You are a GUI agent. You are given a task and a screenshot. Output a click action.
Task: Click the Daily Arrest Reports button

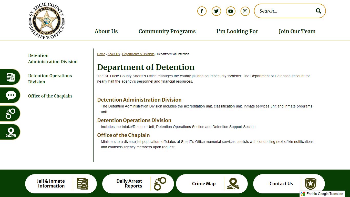pos(138,184)
